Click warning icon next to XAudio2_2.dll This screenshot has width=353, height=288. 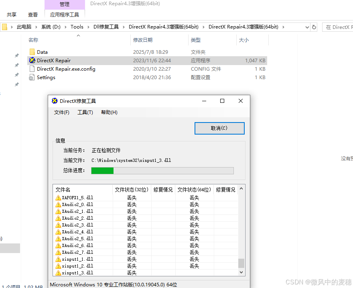pyautogui.click(x=58, y=218)
